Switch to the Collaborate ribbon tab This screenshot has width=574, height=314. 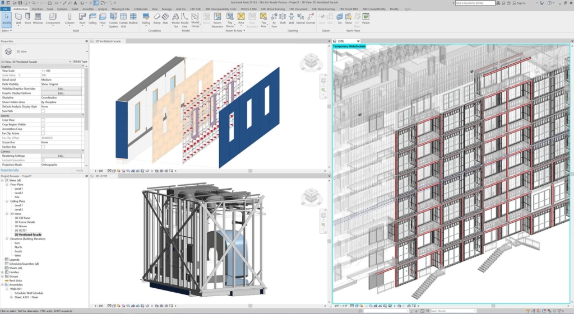(141, 9)
